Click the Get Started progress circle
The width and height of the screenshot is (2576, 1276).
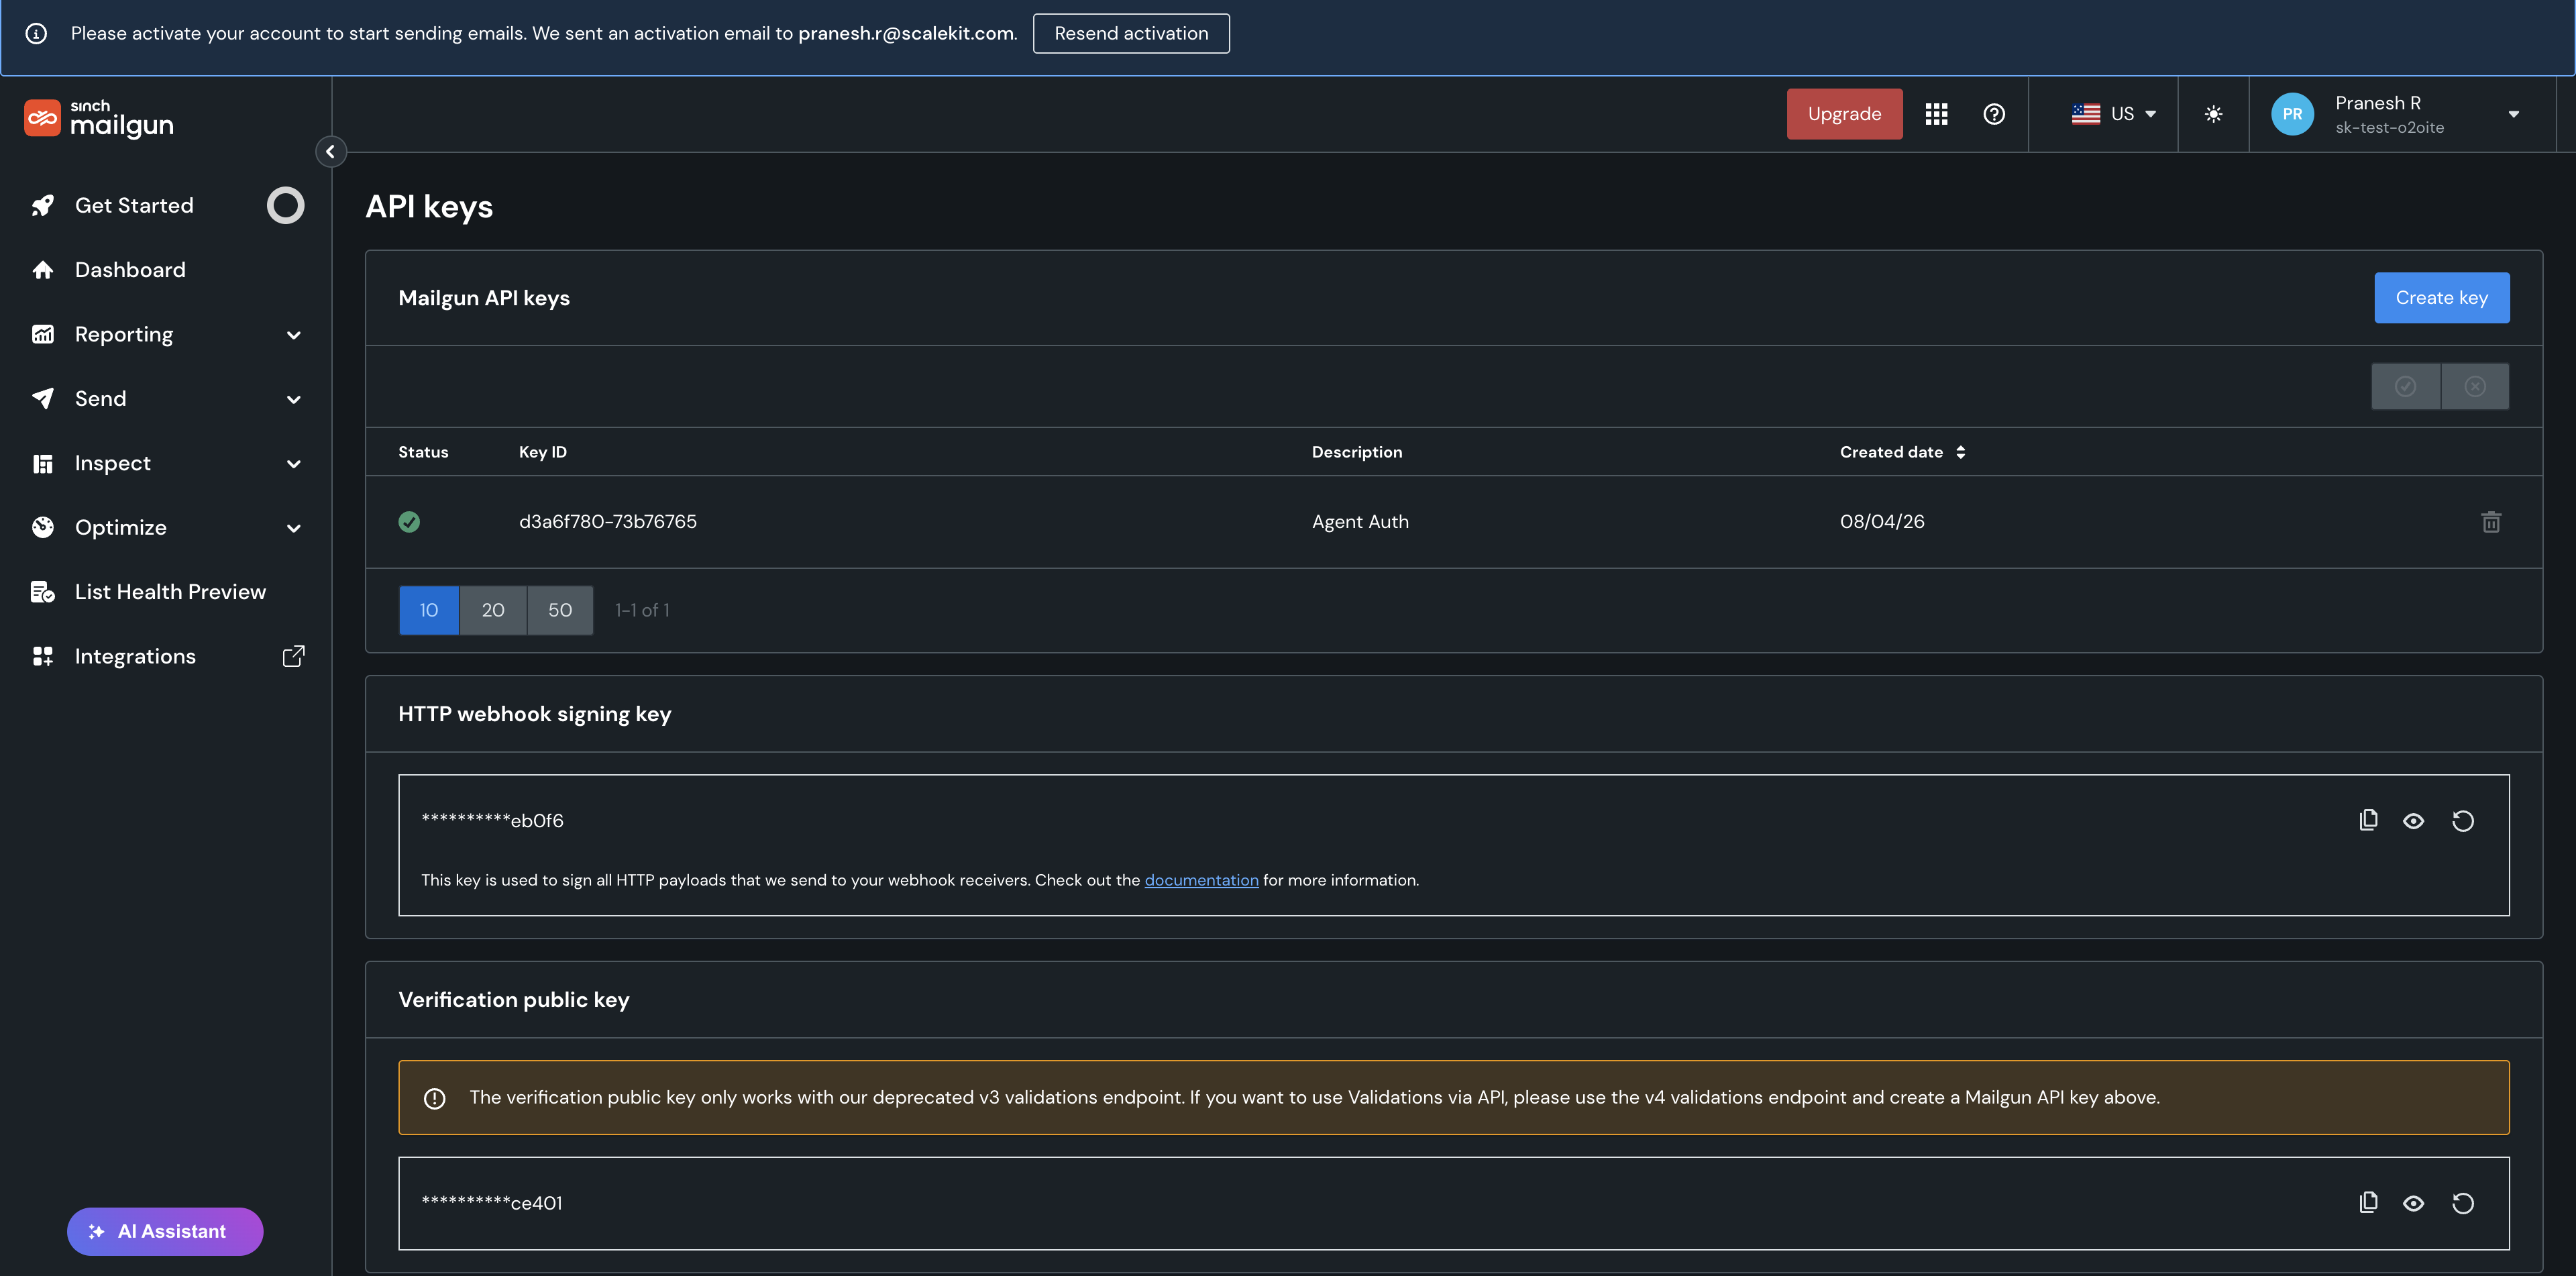[x=285, y=205]
